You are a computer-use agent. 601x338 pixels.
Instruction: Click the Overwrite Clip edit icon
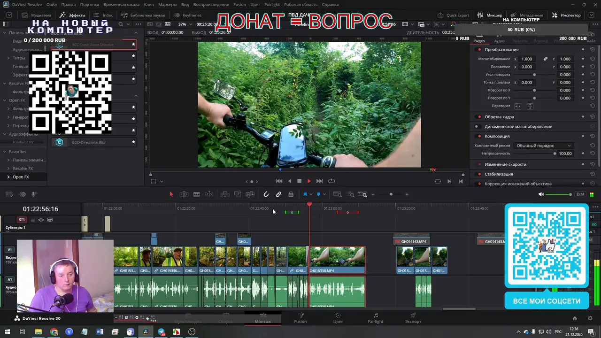(238, 194)
